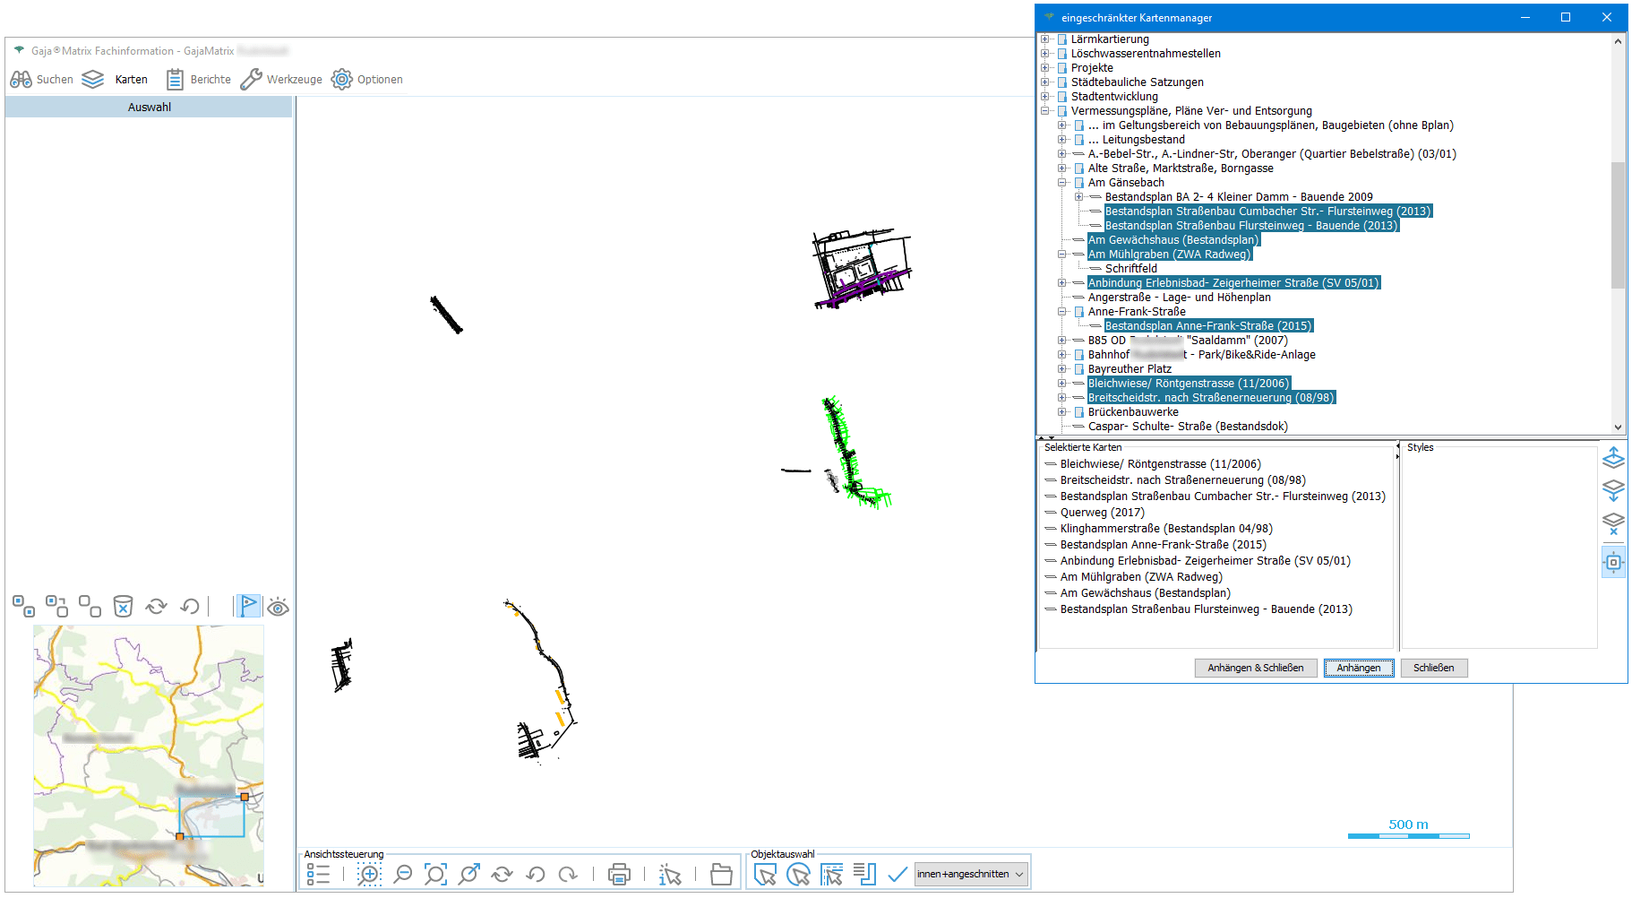Screen dimensions: 1632x898
Task: Click the printer icon in bottom toolbar
Action: tap(619, 874)
